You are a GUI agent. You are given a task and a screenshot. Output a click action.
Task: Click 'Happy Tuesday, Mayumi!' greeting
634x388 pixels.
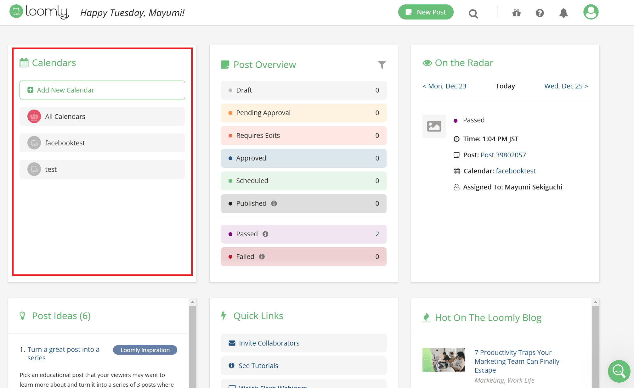point(132,13)
